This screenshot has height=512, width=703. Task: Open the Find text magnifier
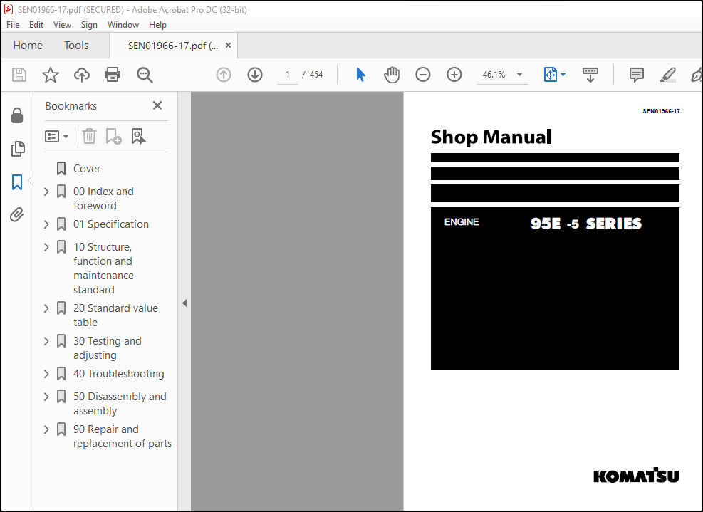[145, 75]
